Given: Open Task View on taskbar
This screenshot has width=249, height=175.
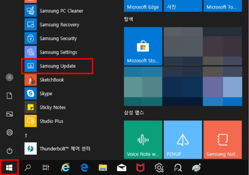Looking at the screenshot, I should (x=46, y=168).
